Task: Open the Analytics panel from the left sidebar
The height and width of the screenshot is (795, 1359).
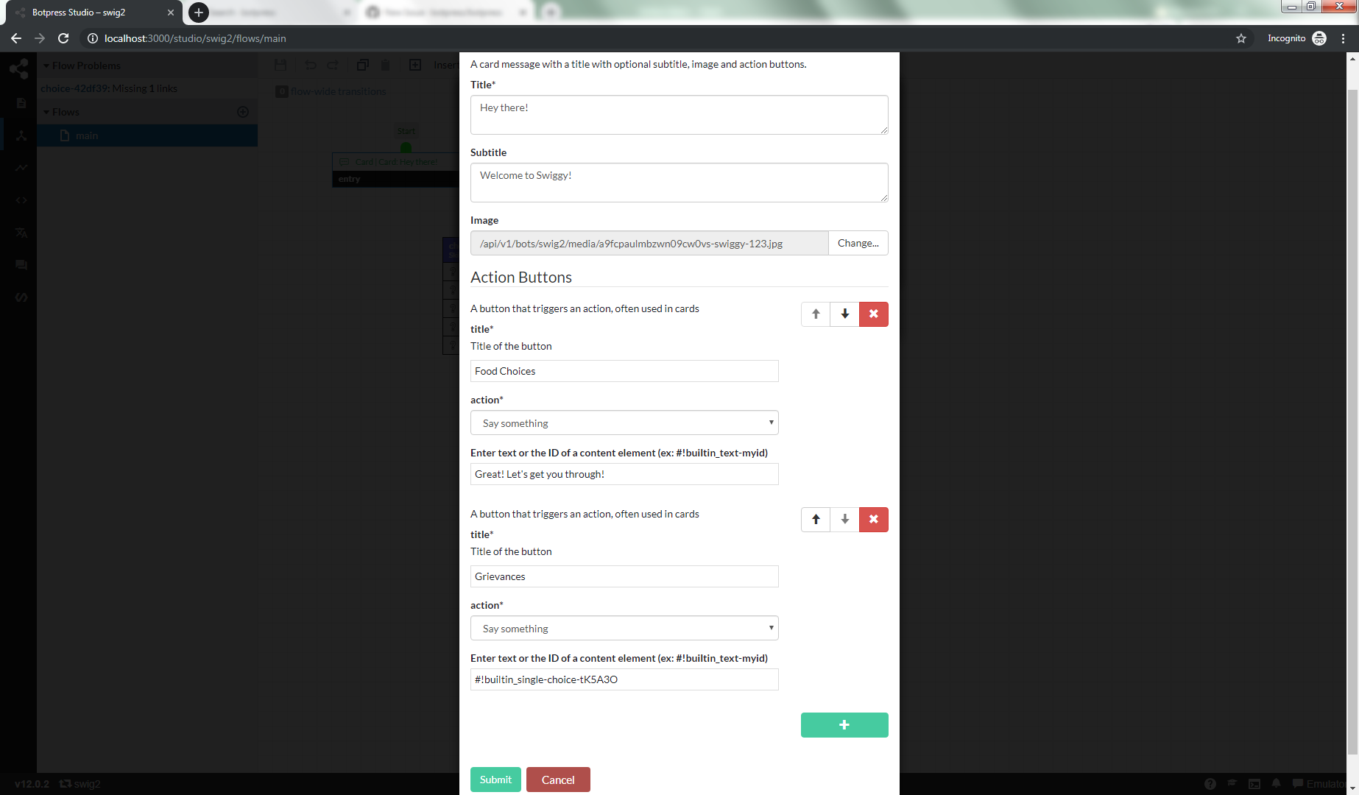Action: [x=20, y=167]
